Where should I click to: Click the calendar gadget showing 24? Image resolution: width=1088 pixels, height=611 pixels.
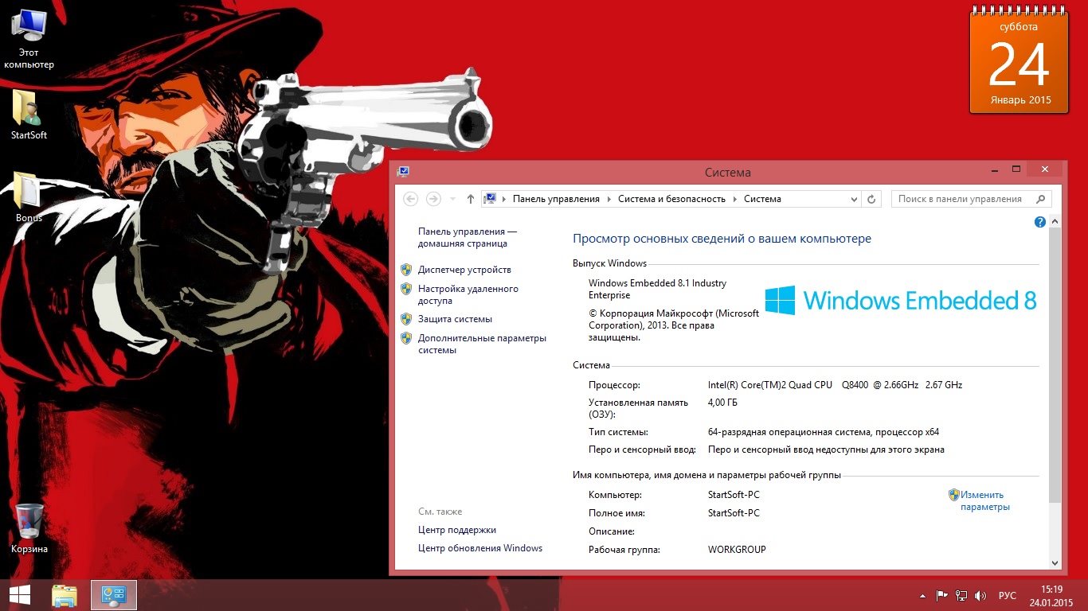tap(1020, 62)
